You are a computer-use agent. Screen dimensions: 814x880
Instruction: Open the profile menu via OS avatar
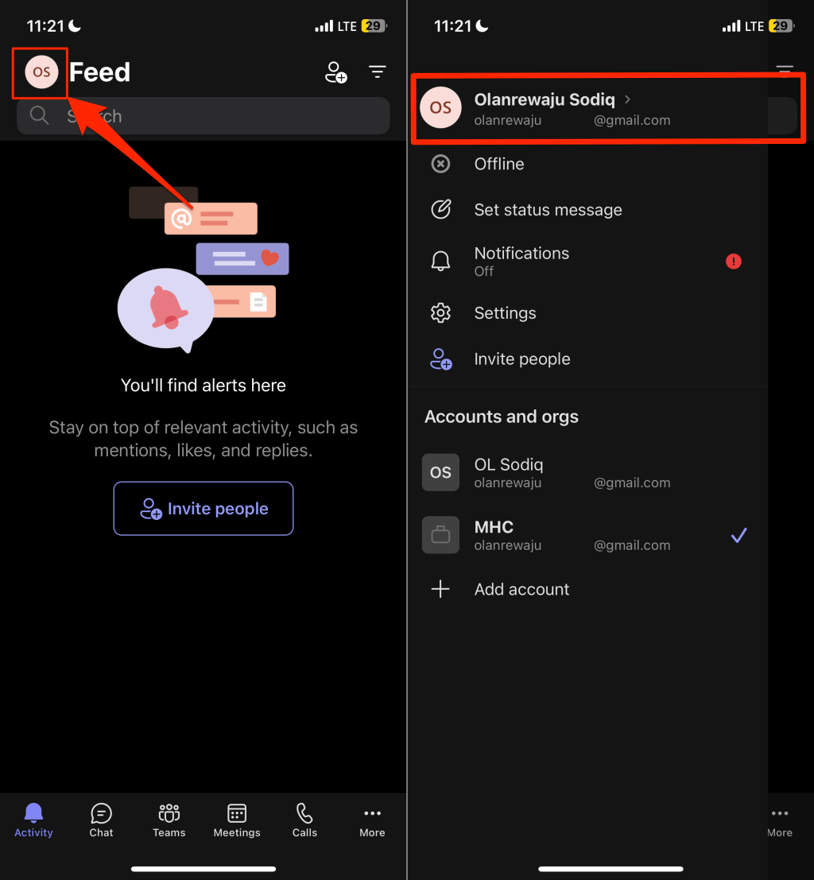[x=40, y=72]
